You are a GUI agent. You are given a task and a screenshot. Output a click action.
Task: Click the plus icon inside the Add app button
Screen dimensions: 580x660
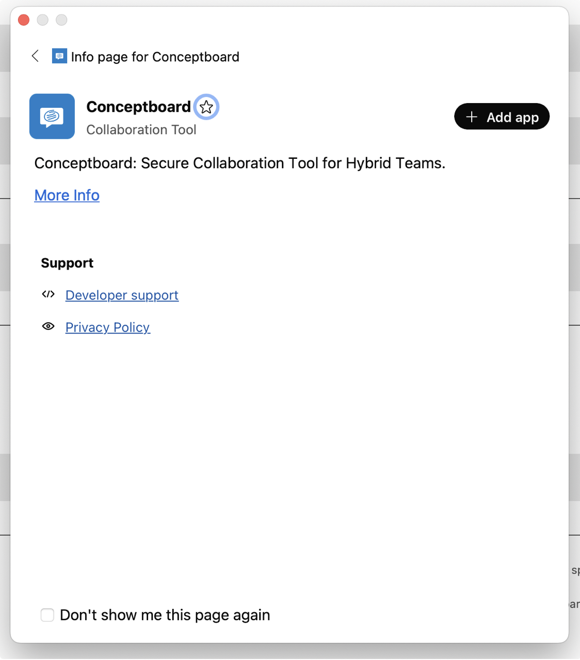471,117
